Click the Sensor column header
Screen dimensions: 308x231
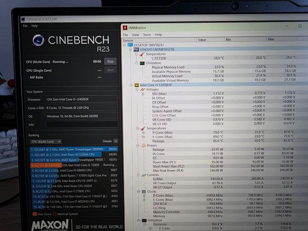click(x=159, y=40)
